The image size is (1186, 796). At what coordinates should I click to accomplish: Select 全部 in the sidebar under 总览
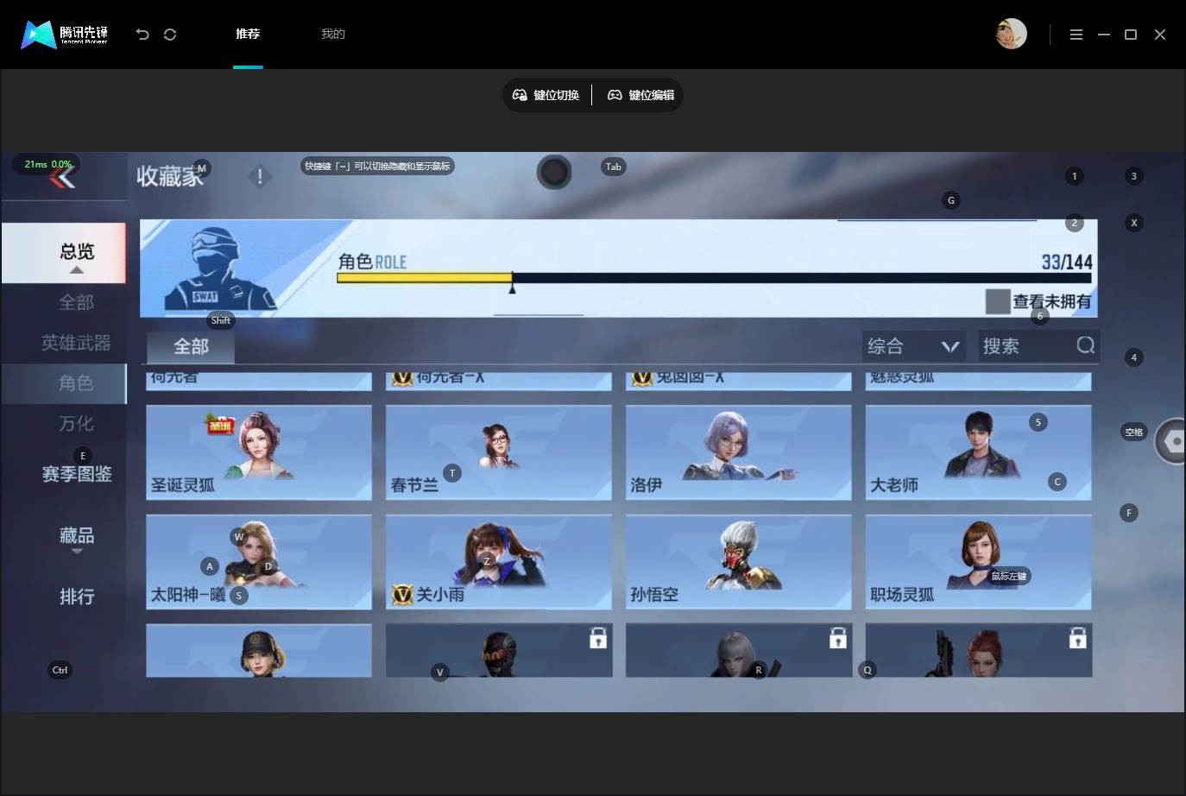(x=77, y=302)
